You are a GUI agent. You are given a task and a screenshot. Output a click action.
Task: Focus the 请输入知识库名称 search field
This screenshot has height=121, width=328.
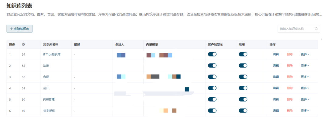click(299, 29)
